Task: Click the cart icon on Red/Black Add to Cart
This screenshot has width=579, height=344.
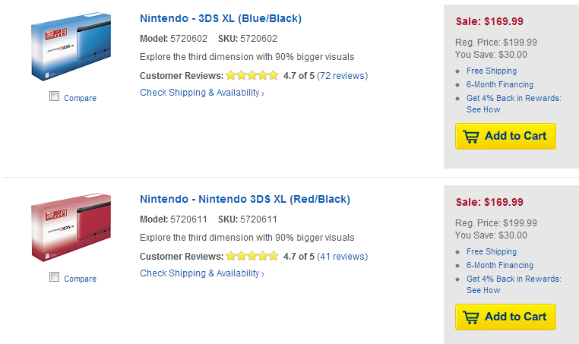Action: pyautogui.click(x=471, y=317)
